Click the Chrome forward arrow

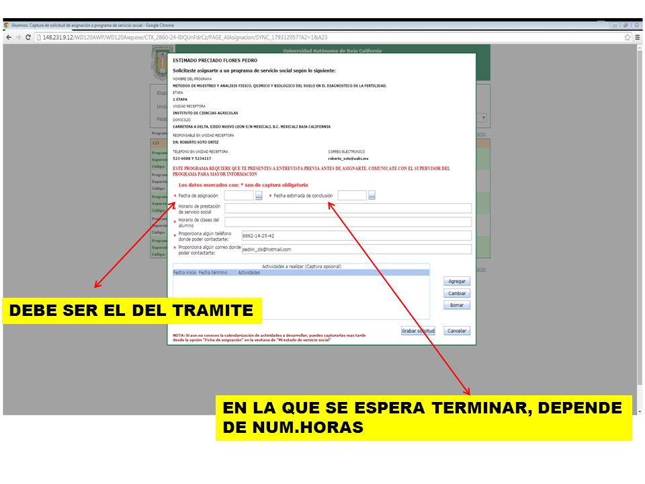[18, 37]
